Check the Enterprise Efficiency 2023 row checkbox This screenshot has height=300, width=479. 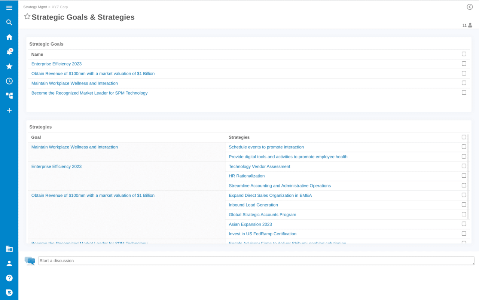(x=464, y=64)
